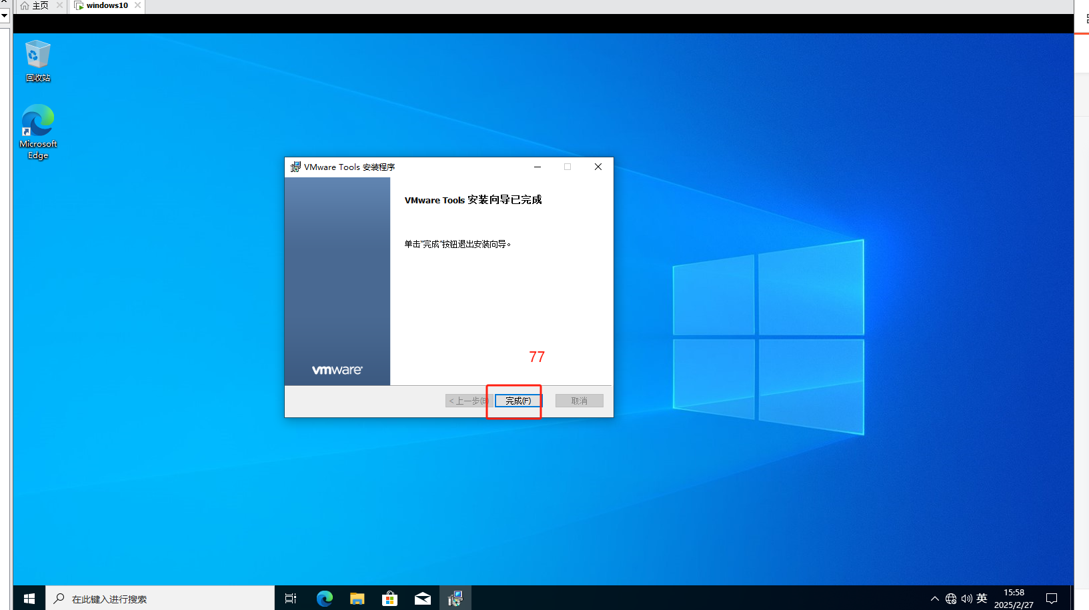Image resolution: width=1089 pixels, height=610 pixels.
Task: Open the volume control in the system tray
Action: (966, 598)
